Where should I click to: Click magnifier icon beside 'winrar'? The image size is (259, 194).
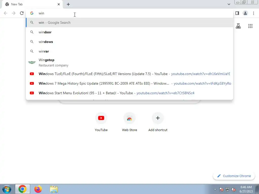[32, 51]
